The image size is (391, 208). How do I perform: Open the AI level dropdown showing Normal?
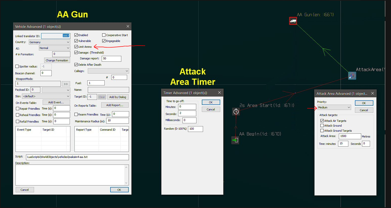click(54, 48)
